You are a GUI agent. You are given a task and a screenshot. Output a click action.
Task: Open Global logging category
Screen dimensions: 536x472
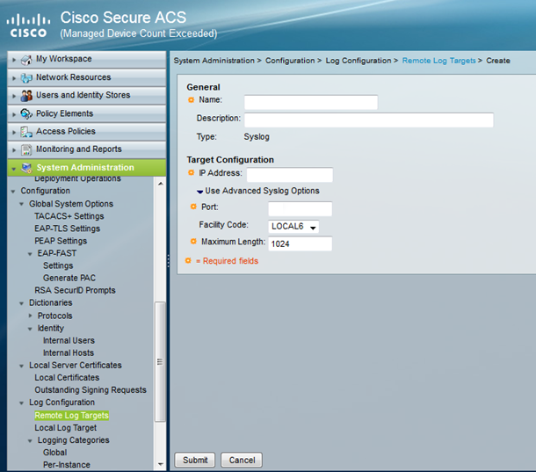coord(55,453)
